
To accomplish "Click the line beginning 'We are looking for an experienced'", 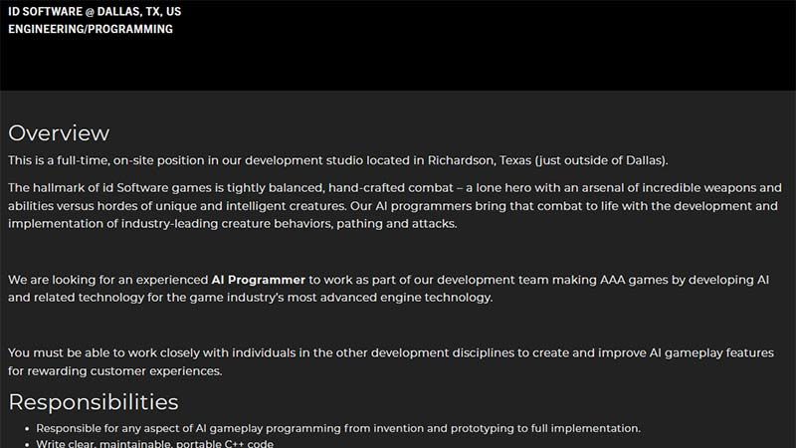I will coord(388,280).
